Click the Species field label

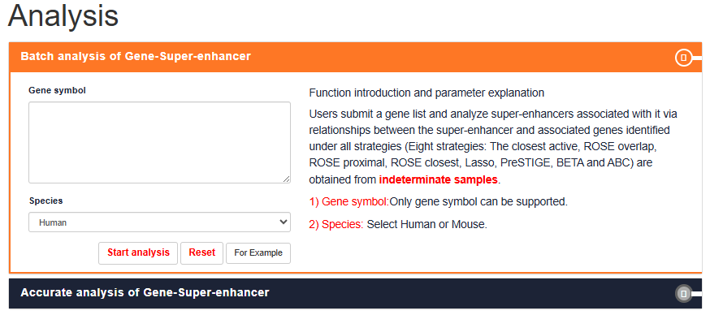46,201
